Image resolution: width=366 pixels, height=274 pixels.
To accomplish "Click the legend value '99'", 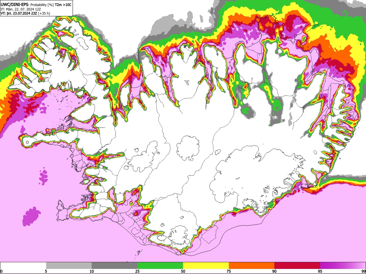I will (363, 271).
